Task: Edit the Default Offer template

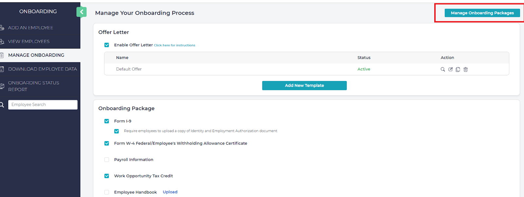Action: 450,69
